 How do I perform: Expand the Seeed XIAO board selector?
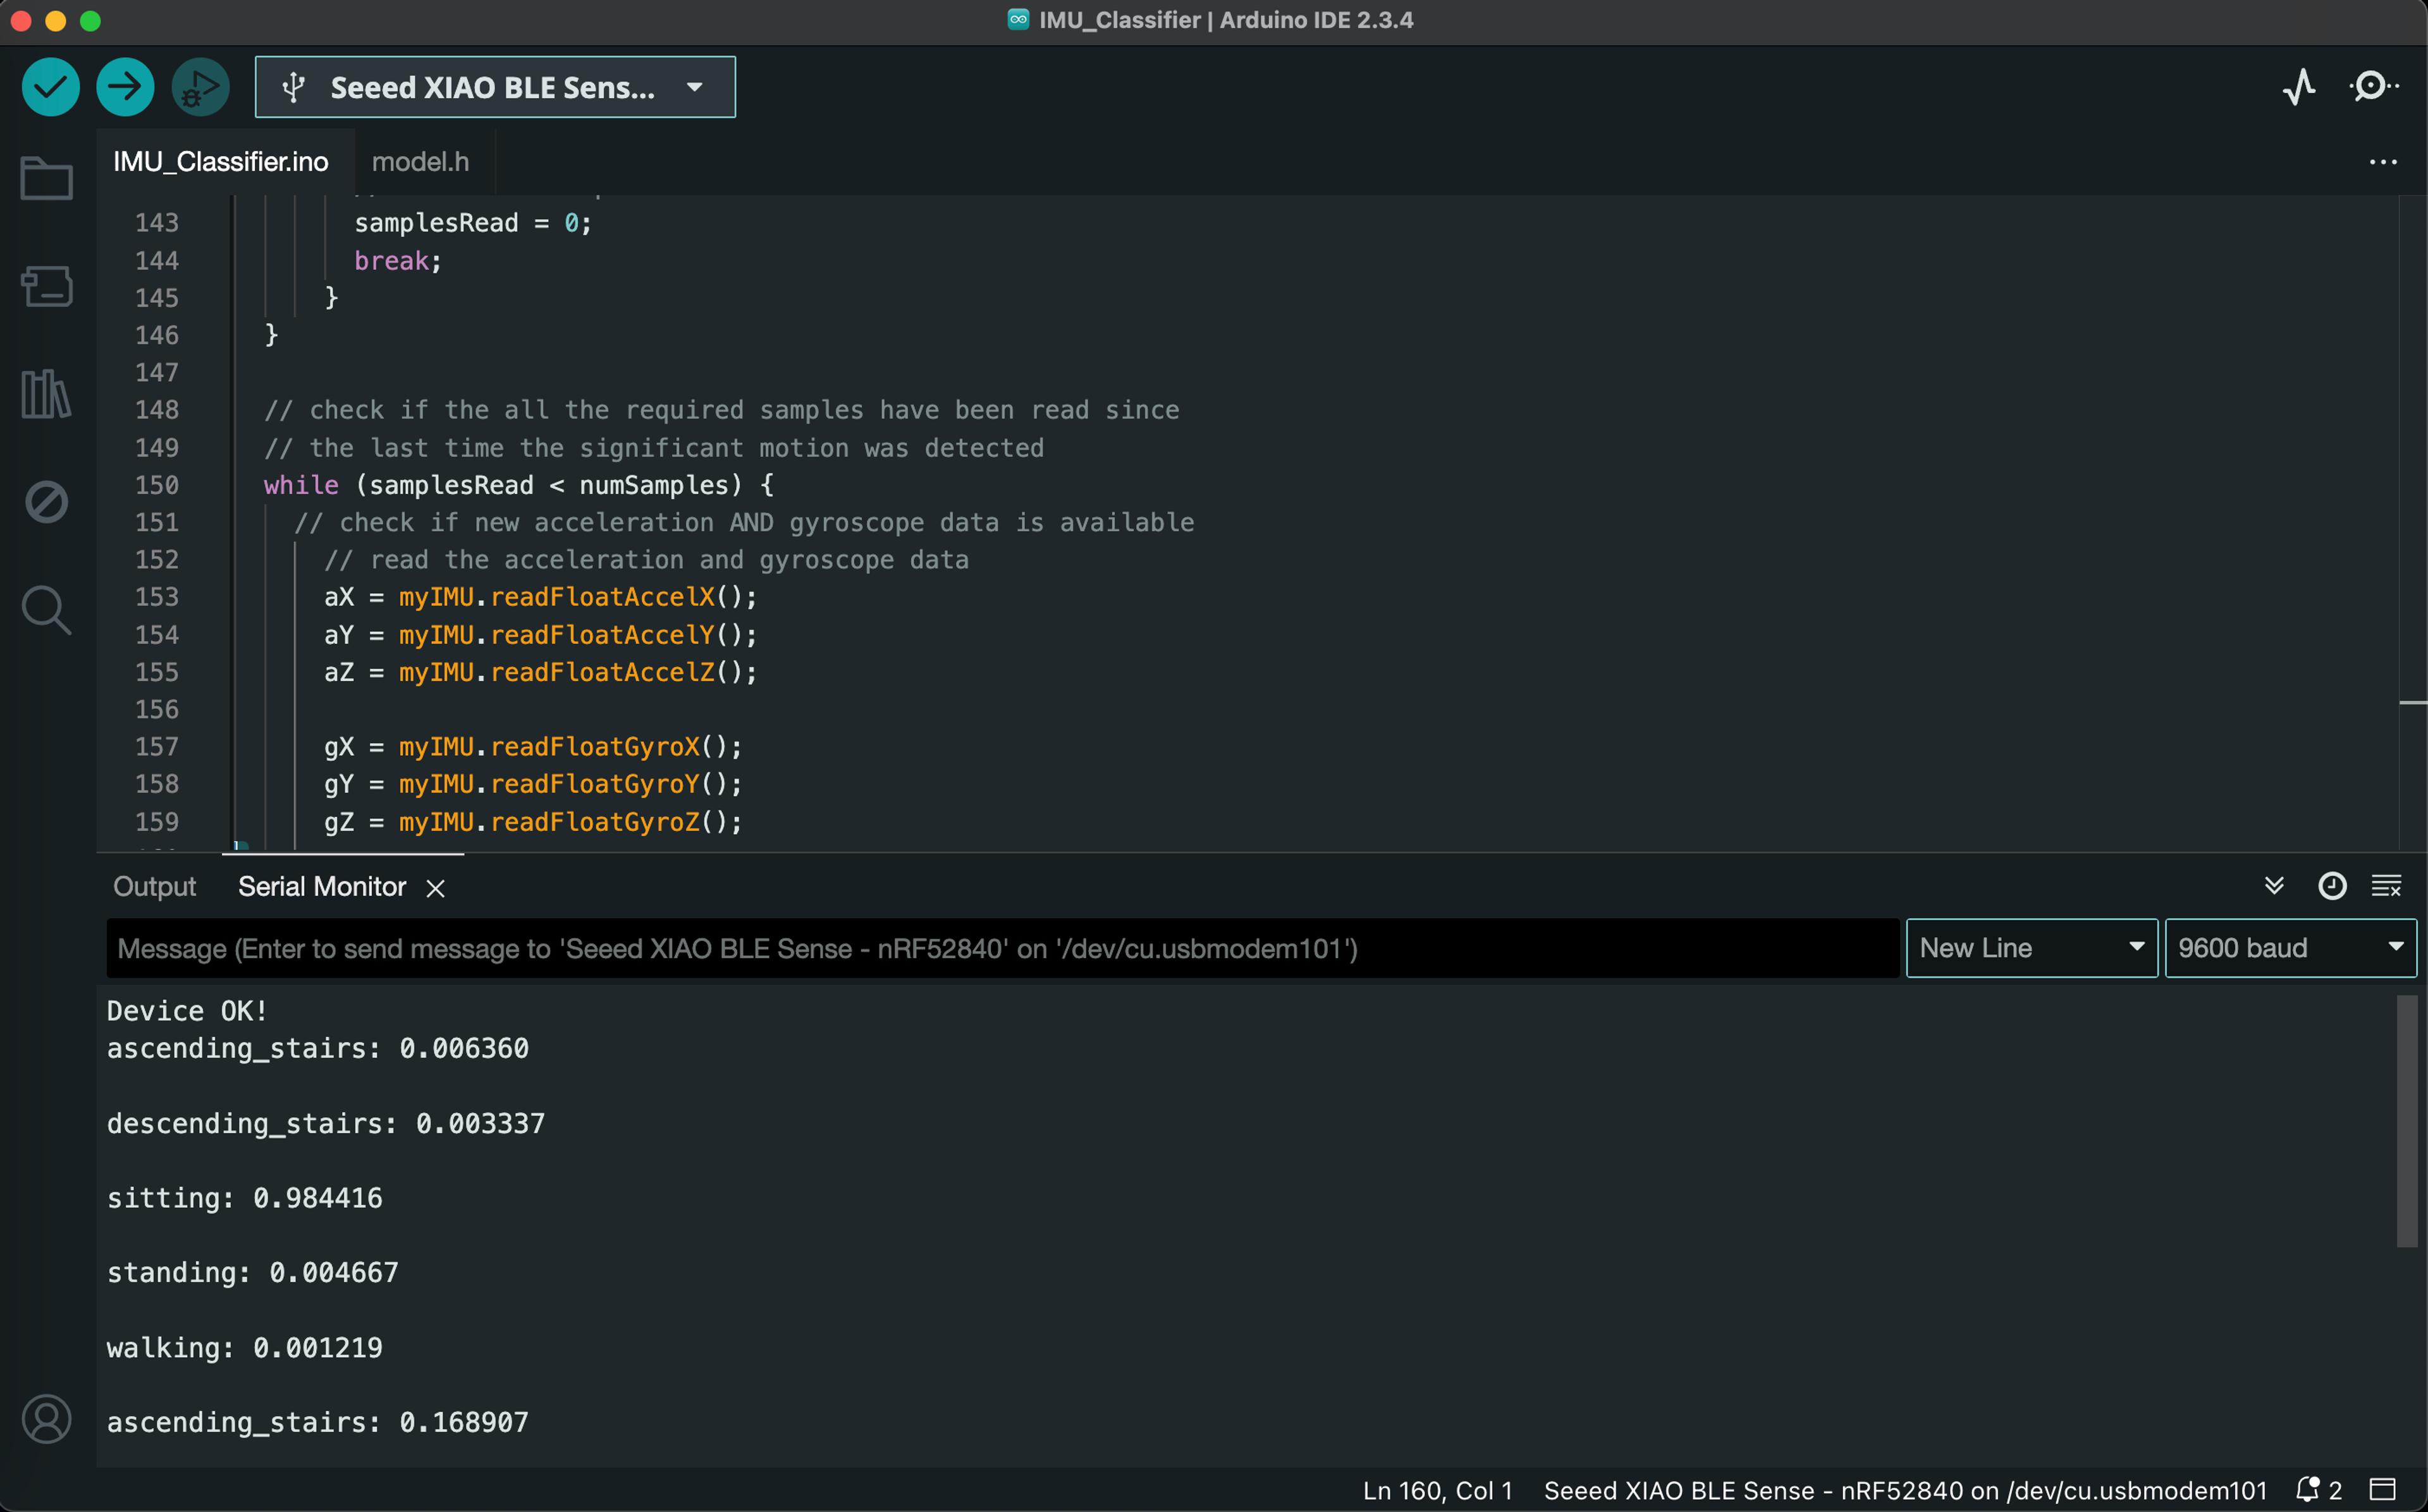495,87
